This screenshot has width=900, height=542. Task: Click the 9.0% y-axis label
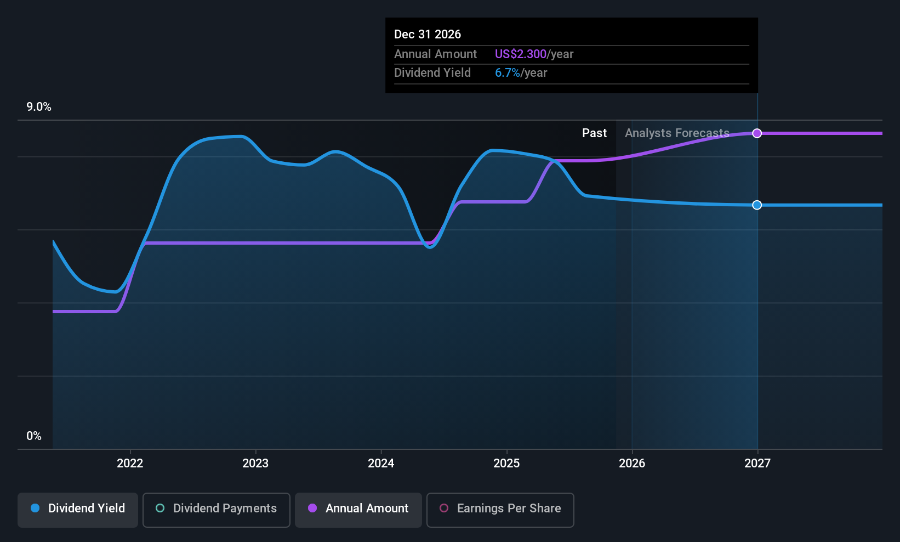pos(39,107)
